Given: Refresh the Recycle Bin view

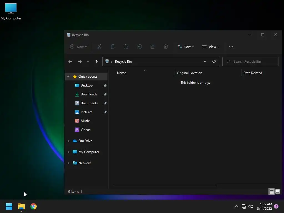Looking at the screenshot, I should (x=214, y=61).
